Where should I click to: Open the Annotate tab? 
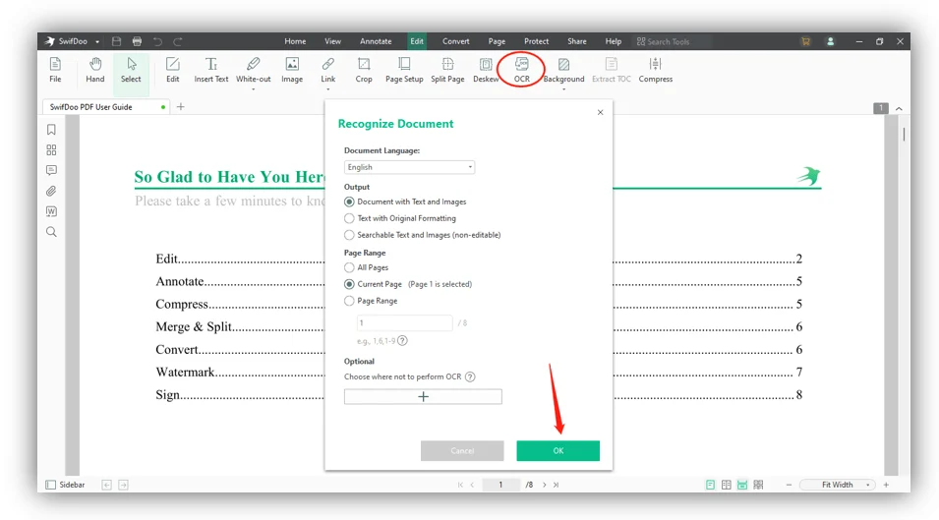click(x=376, y=41)
